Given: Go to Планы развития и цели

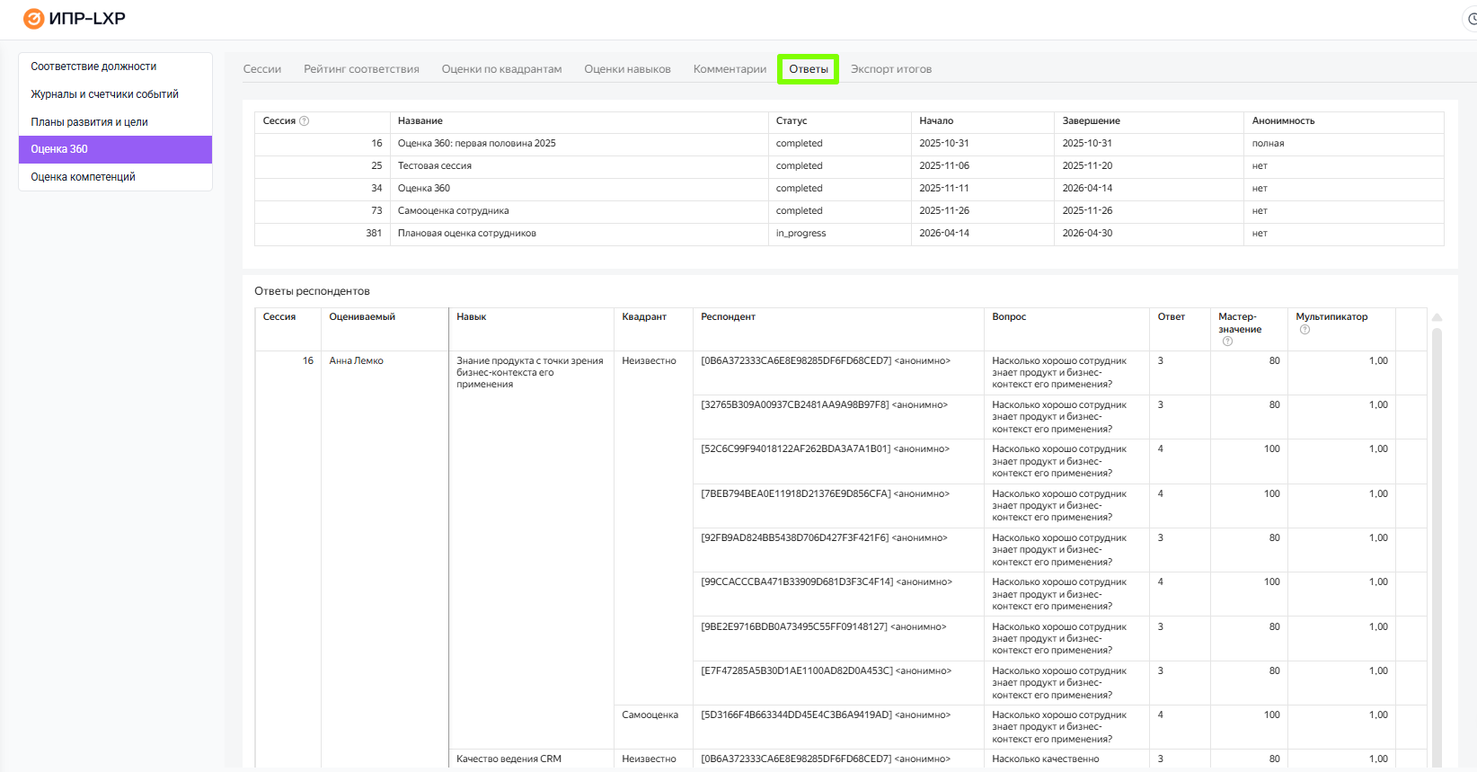Looking at the screenshot, I should pyautogui.click(x=89, y=122).
